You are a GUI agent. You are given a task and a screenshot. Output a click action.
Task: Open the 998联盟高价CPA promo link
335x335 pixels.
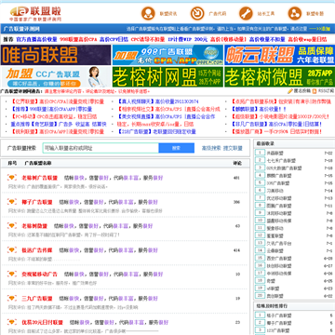tap(78, 39)
